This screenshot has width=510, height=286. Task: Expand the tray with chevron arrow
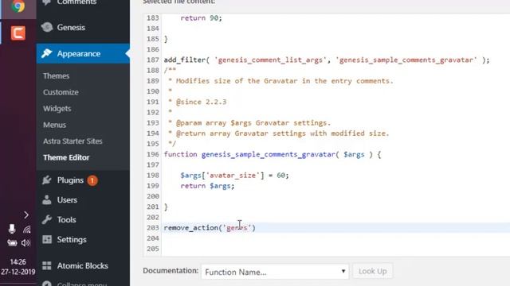pos(26,214)
